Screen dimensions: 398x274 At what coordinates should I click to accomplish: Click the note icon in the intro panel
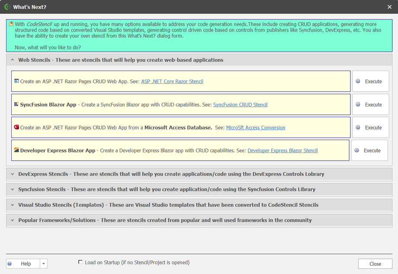pyautogui.click(x=11, y=24)
